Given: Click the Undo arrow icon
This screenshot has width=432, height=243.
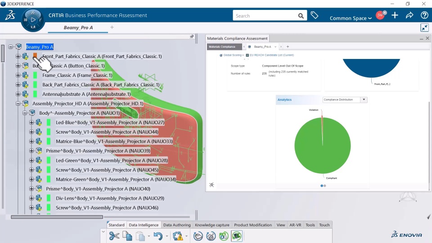Looking at the screenshot, I should pos(158,236).
